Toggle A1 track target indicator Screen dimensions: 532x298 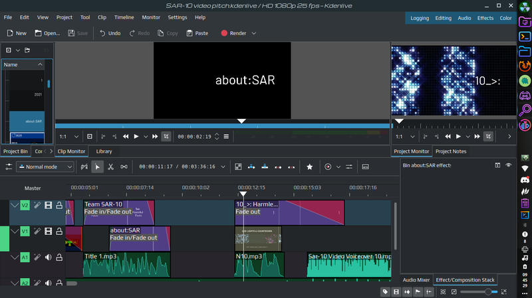point(25,258)
